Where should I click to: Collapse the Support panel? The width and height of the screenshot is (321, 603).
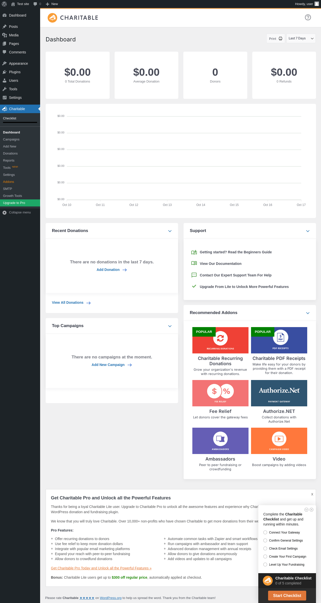[308, 231]
